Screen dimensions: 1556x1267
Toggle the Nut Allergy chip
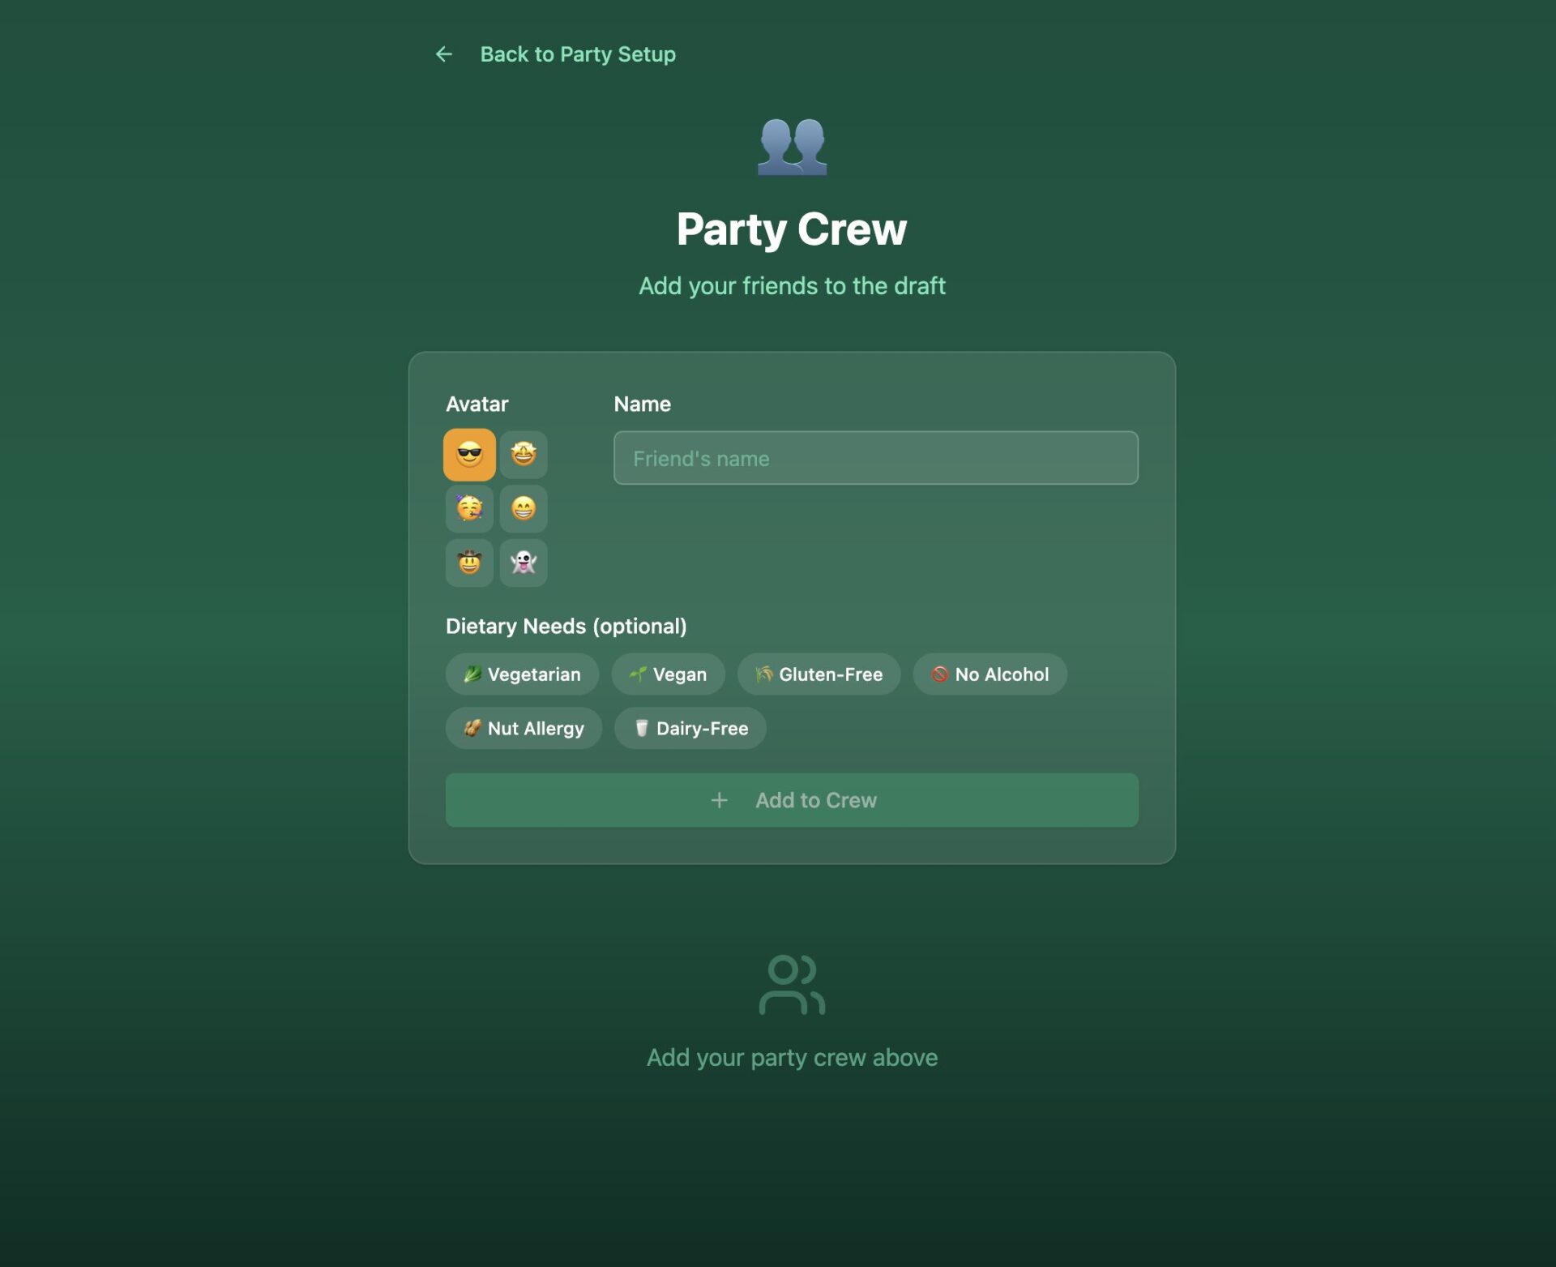point(524,729)
